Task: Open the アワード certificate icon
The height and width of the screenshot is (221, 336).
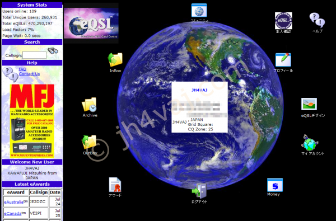Action: point(115,185)
